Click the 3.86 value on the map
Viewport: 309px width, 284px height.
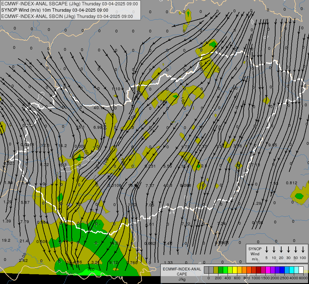[x=237, y=146]
